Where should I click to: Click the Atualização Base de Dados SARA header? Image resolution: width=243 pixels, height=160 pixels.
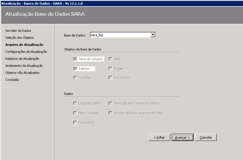[45, 14]
